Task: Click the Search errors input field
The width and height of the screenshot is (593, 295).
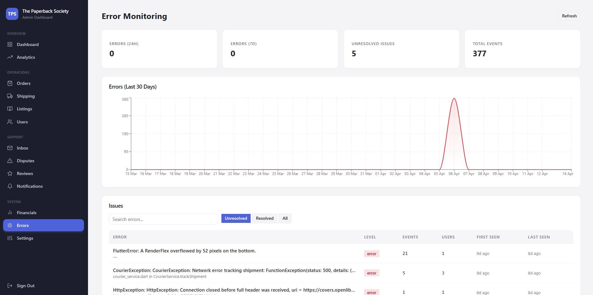Action: pyautogui.click(x=163, y=219)
